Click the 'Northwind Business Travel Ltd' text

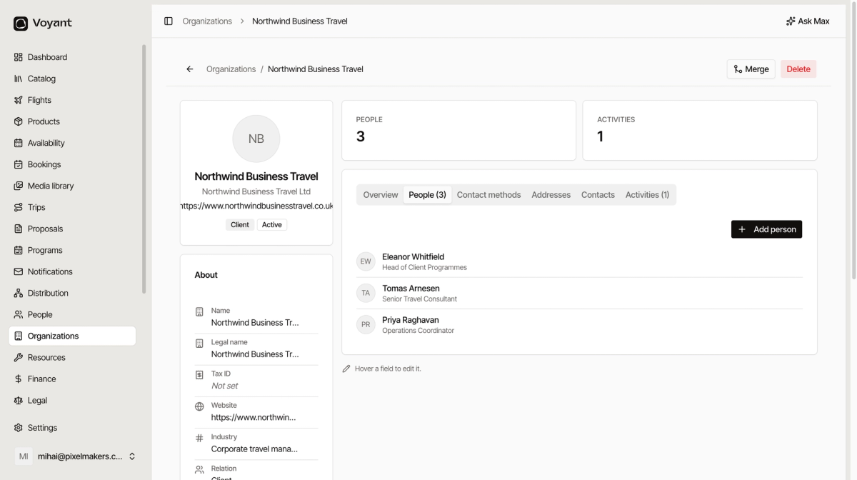256,191
